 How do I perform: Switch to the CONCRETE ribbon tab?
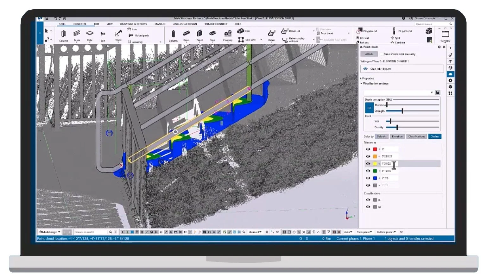tap(80, 24)
